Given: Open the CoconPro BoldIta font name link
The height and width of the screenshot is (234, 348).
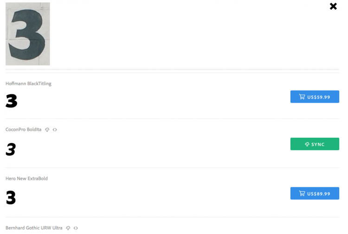Looking at the screenshot, I should (23, 129).
